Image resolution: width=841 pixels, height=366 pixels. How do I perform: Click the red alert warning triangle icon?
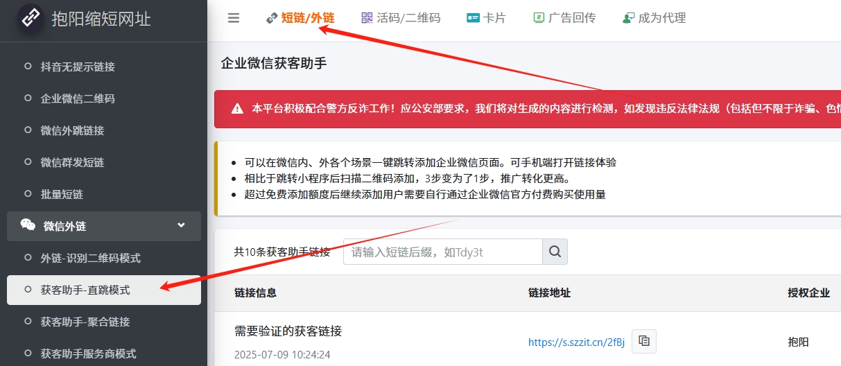pos(237,109)
